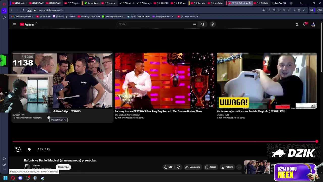Take snapshot with camera icon in address bar
This screenshot has height=182, width=323.
click(274, 10)
